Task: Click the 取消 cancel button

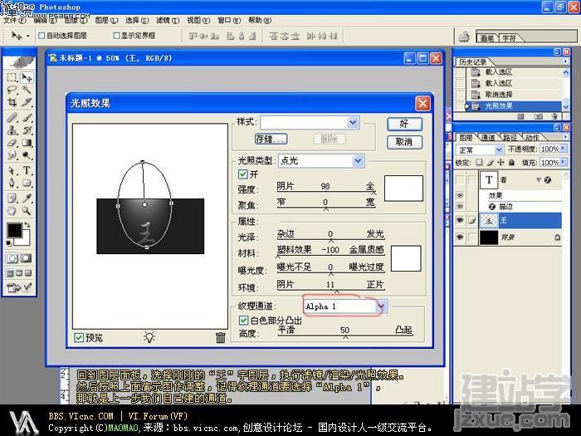Action: tap(404, 142)
